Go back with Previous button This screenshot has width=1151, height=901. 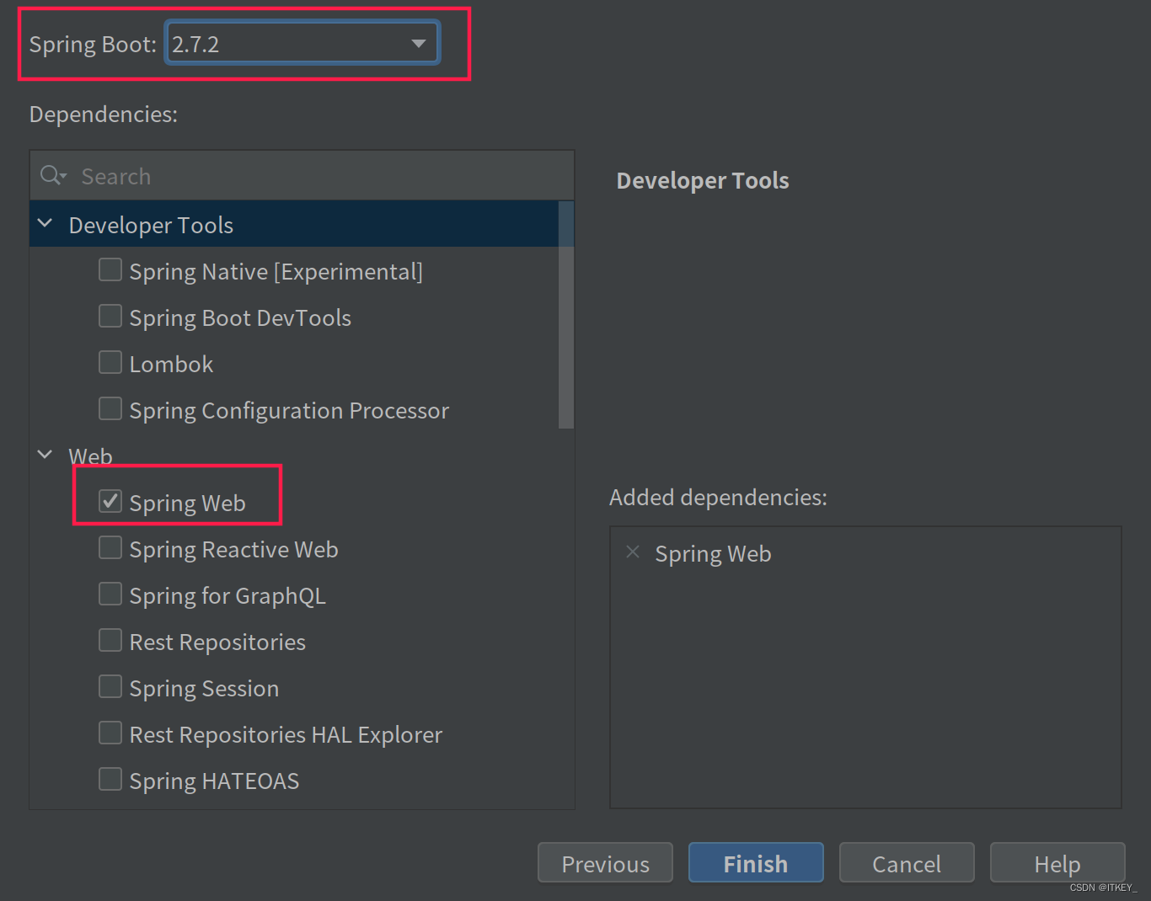click(x=605, y=863)
